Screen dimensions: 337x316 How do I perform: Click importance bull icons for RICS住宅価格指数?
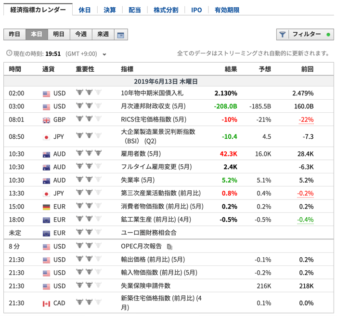coord(89,119)
